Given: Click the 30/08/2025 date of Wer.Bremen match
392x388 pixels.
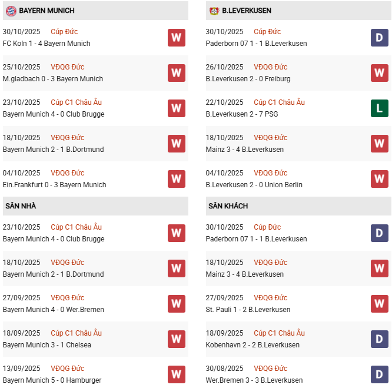Looking at the screenshot, I should pyautogui.click(x=224, y=369).
